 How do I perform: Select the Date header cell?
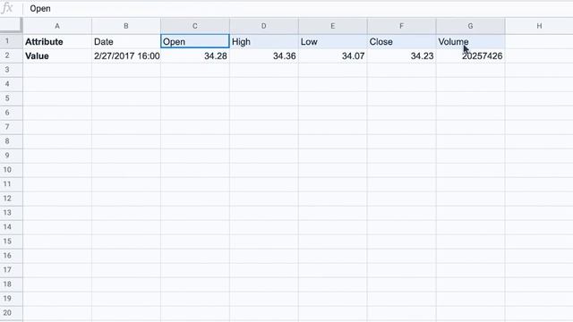coord(126,42)
